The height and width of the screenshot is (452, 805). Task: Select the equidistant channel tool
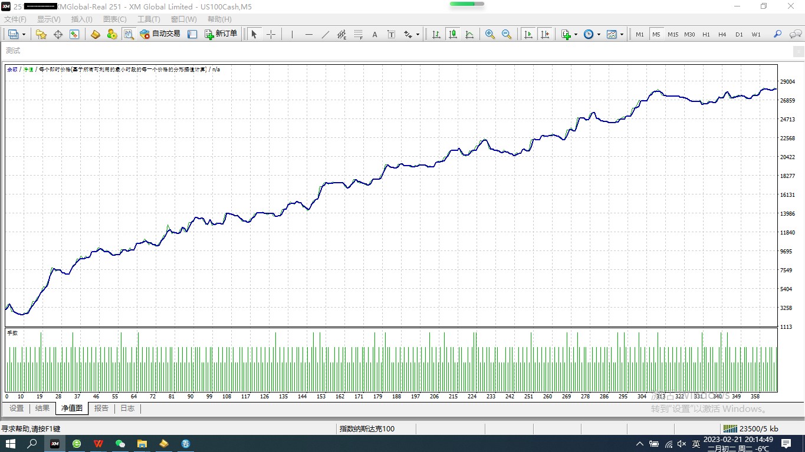(x=341, y=34)
